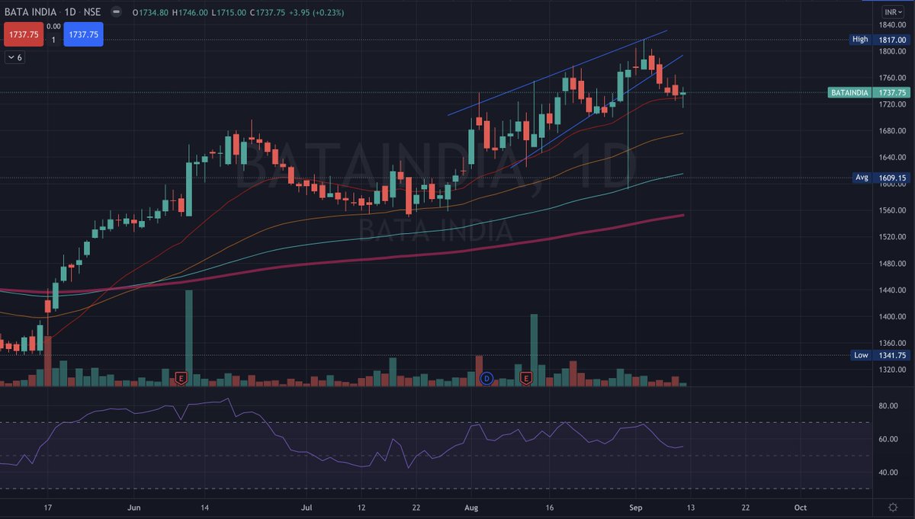
Task: Click the high value H1746.00 in the OHLC legend
Action: point(190,12)
